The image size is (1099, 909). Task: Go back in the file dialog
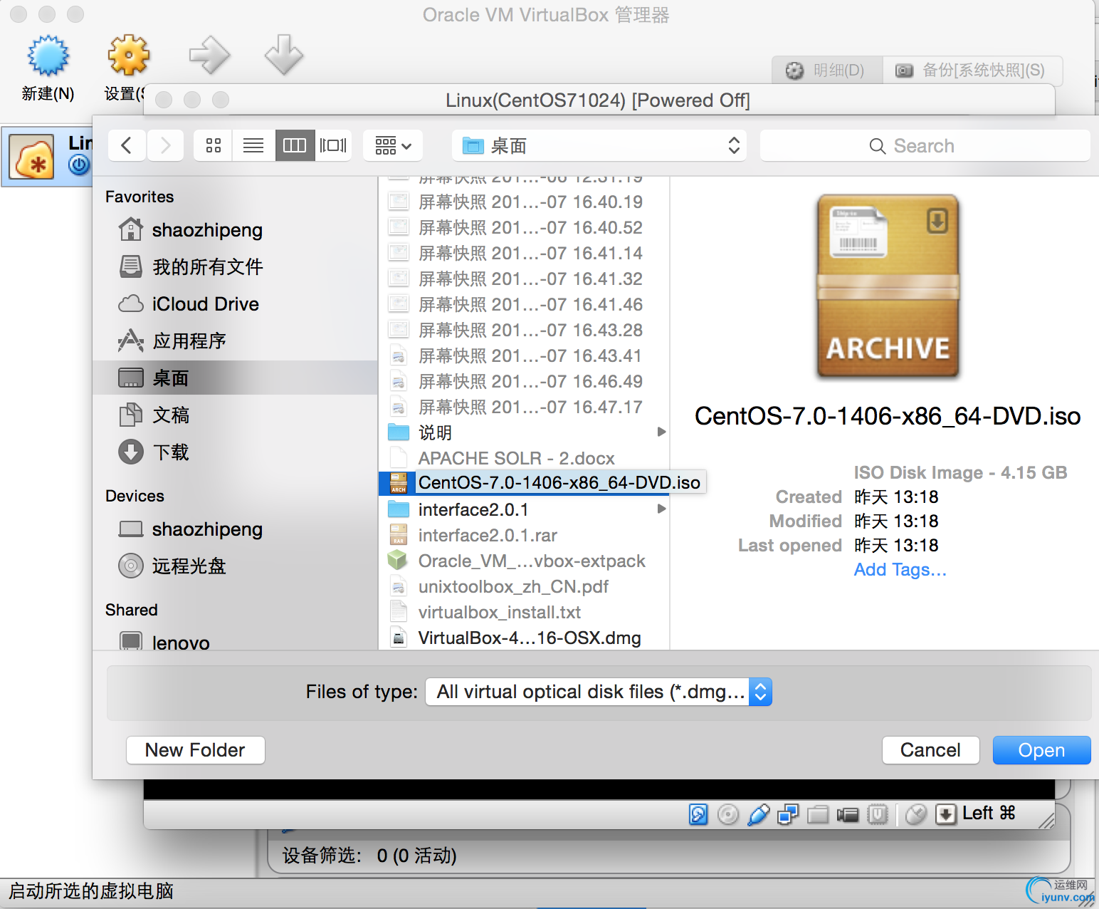(x=127, y=145)
